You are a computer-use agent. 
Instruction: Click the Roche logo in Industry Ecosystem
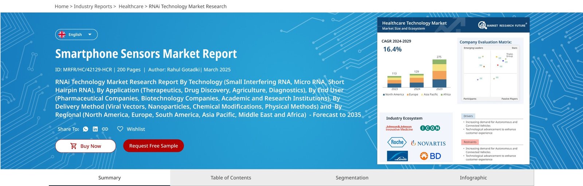point(397,142)
